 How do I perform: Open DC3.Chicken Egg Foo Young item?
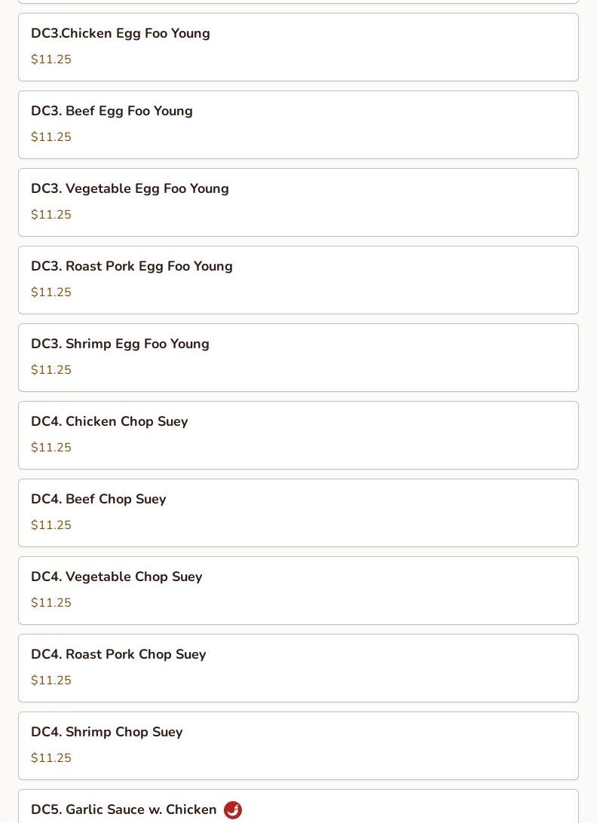pos(298,47)
